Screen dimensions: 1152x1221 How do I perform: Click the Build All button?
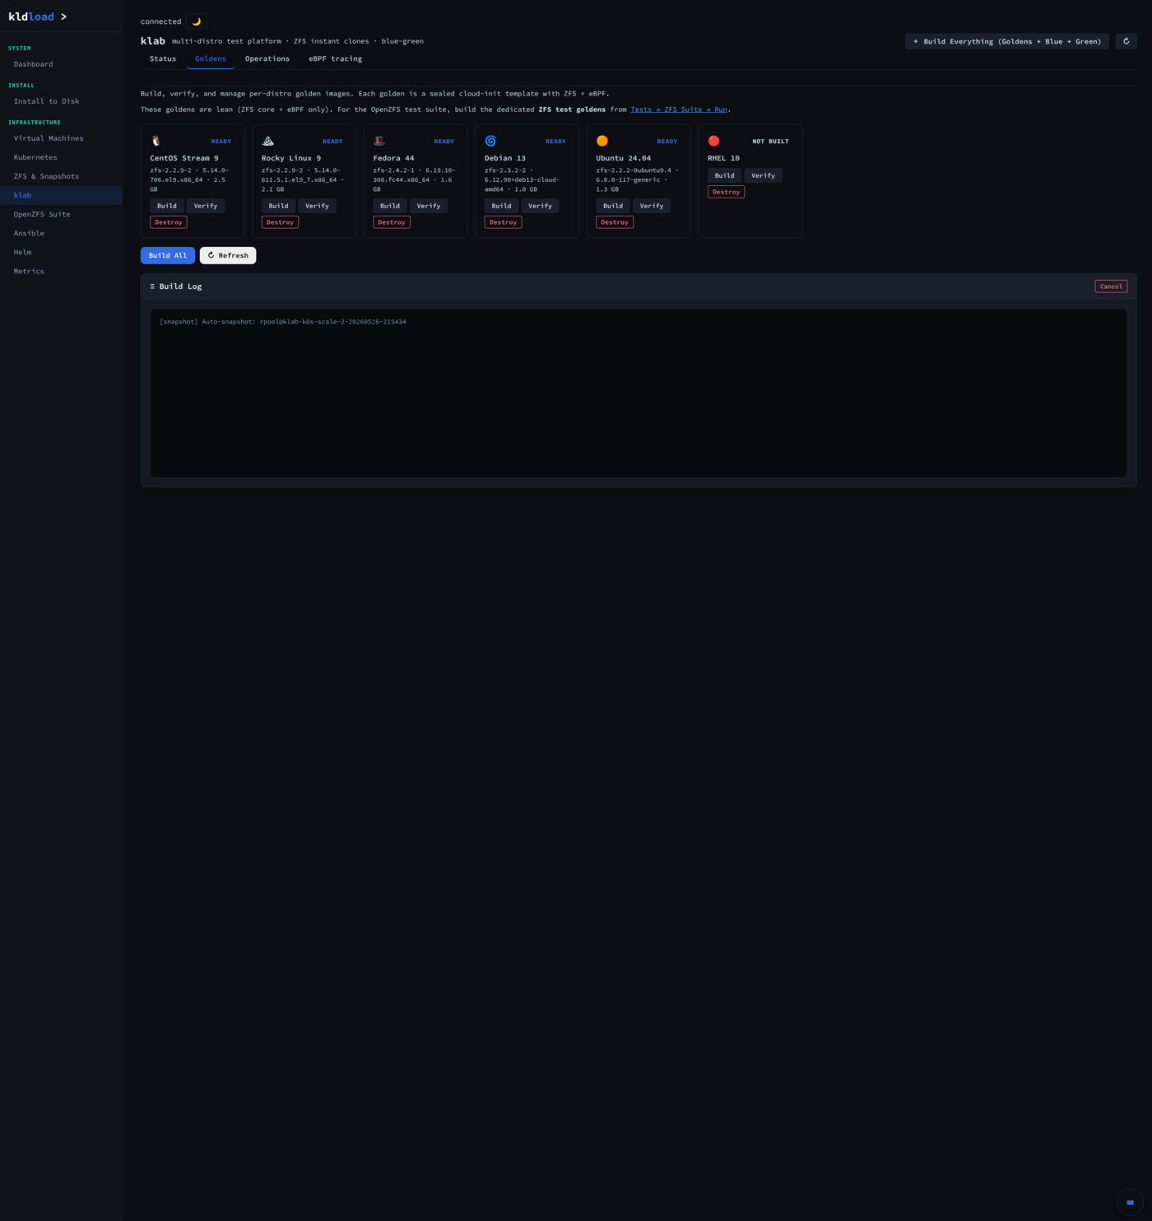point(168,255)
